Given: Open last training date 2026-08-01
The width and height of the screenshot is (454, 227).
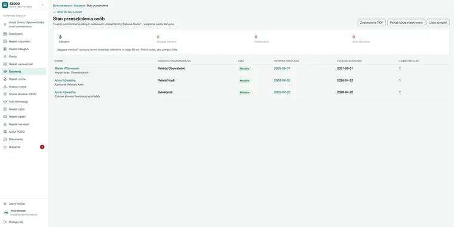Looking at the screenshot, I should pyautogui.click(x=282, y=69).
